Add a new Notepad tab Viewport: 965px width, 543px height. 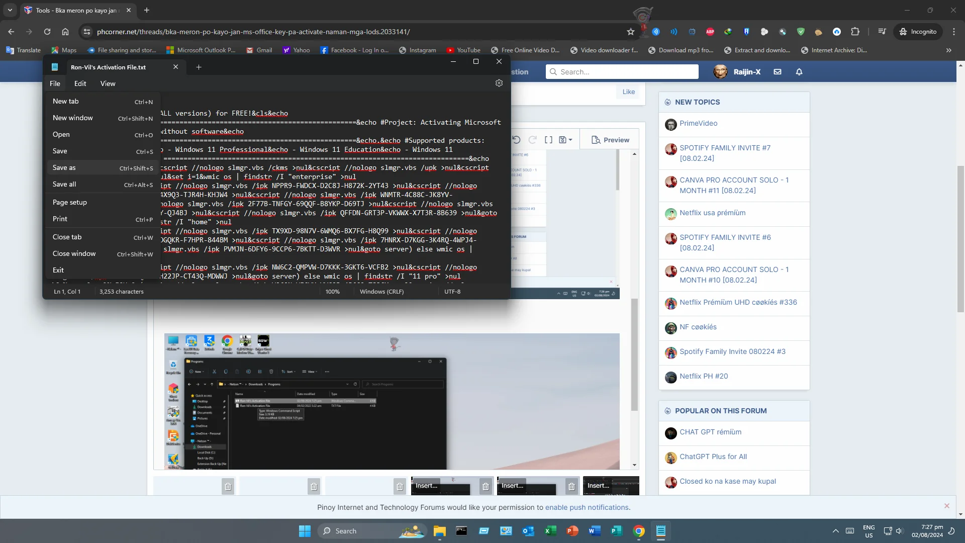click(199, 67)
